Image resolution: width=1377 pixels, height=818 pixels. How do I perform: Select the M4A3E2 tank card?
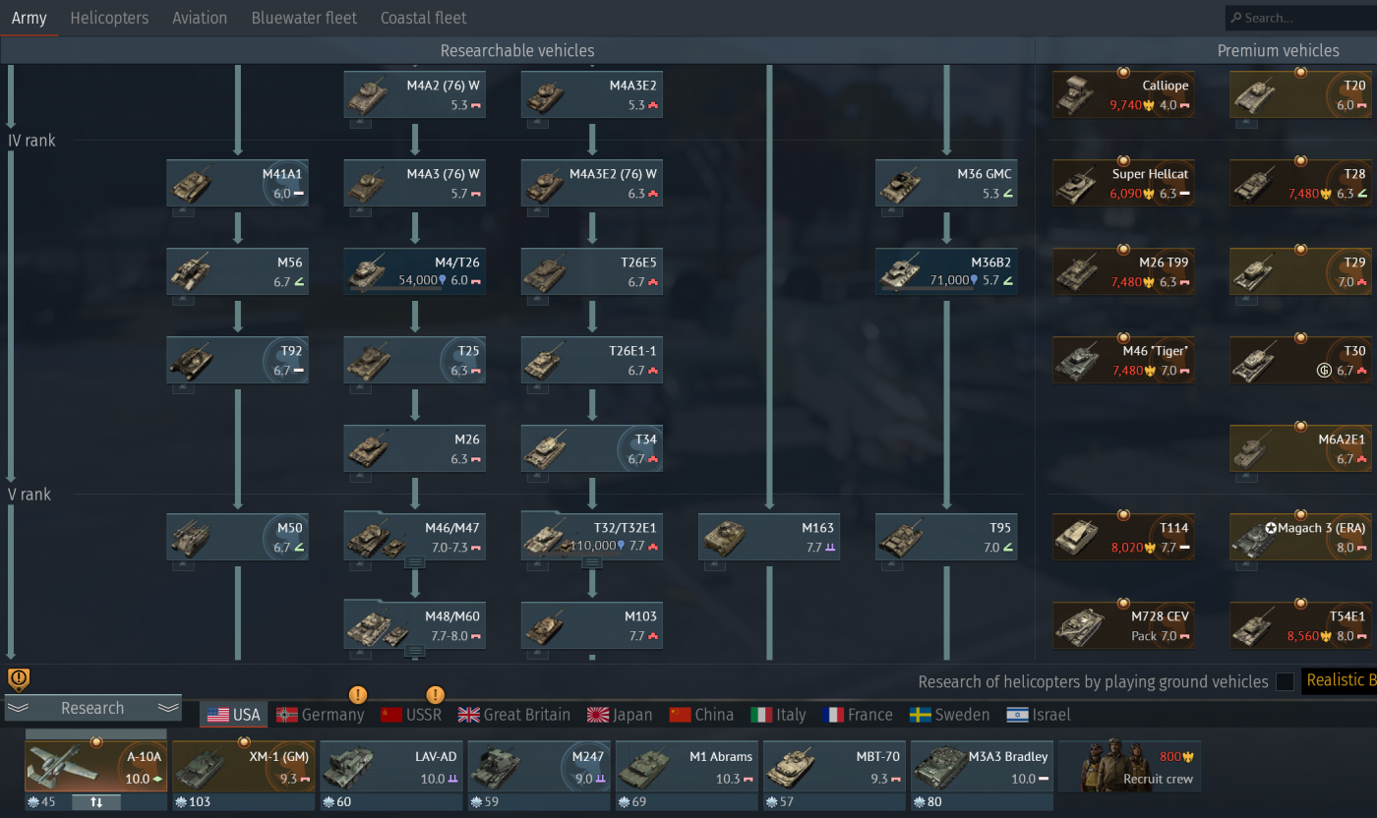click(x=591, y=94)
